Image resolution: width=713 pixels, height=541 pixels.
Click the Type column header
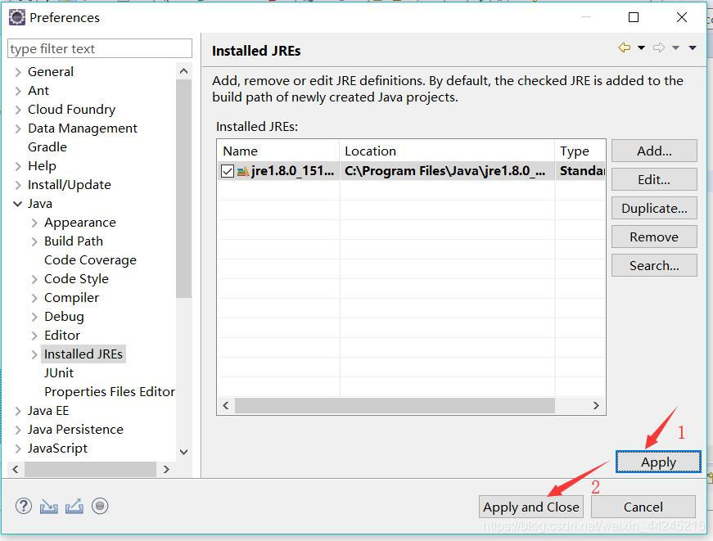click(x=580, y=151)
